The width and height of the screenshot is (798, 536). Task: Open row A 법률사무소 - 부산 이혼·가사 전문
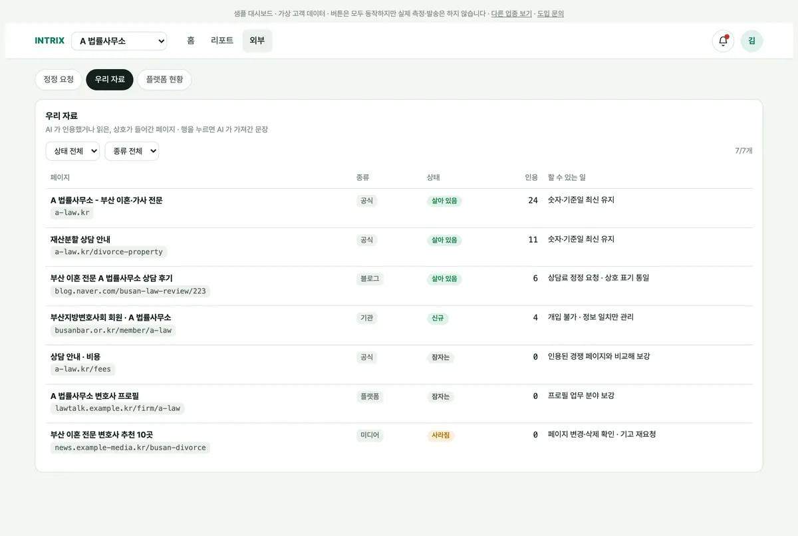tap(399, 208)
